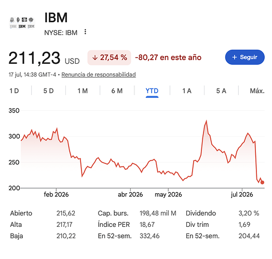Click the feb 2026 axis label
272x259 pixels.
pyautogui.click(x=56, y=195)
